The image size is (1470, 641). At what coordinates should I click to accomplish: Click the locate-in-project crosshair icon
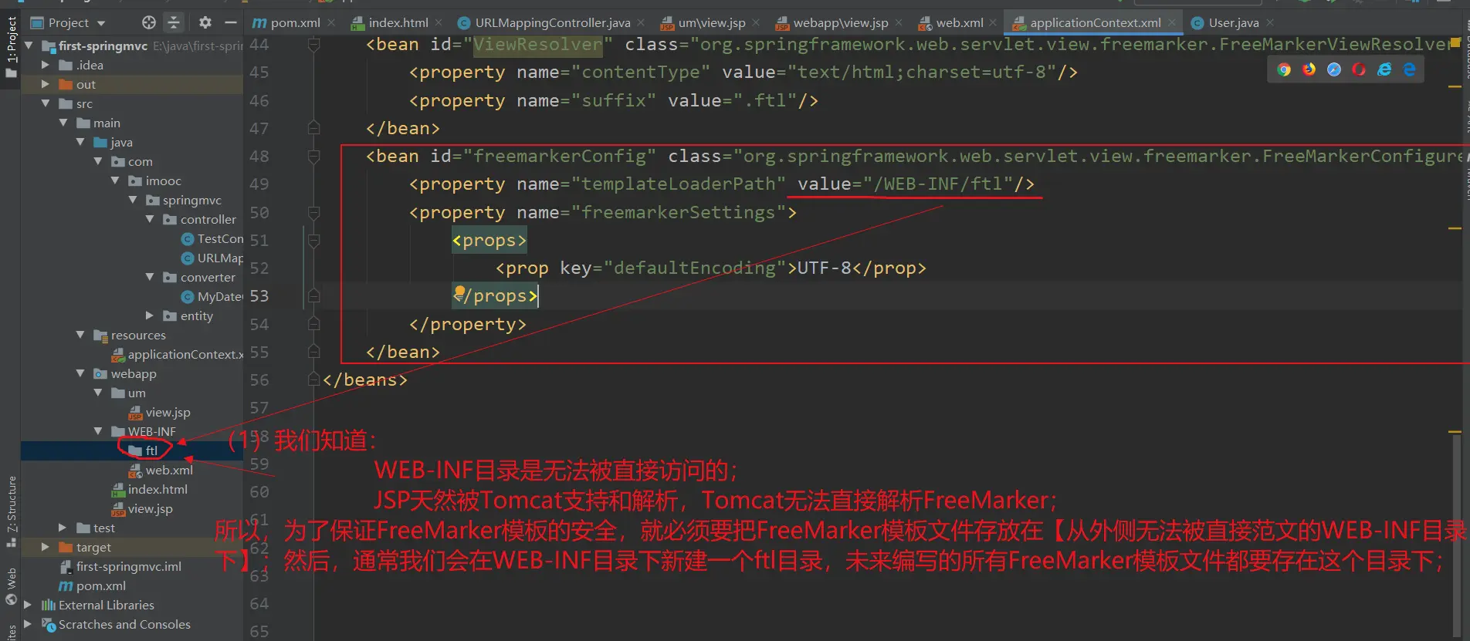click(149, 22)
